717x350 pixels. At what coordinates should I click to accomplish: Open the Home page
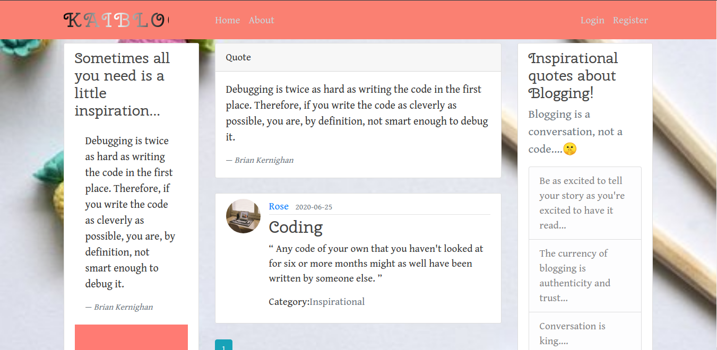tap(227, 20)
